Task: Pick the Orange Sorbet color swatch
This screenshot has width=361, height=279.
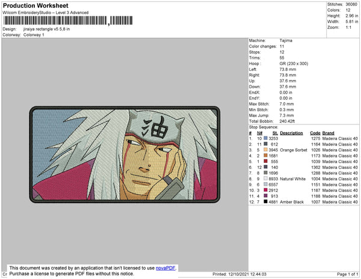Action: tap(265, 150)
